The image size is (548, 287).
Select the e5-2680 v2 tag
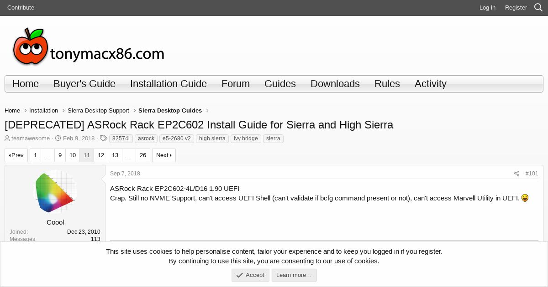pos(177,138)
